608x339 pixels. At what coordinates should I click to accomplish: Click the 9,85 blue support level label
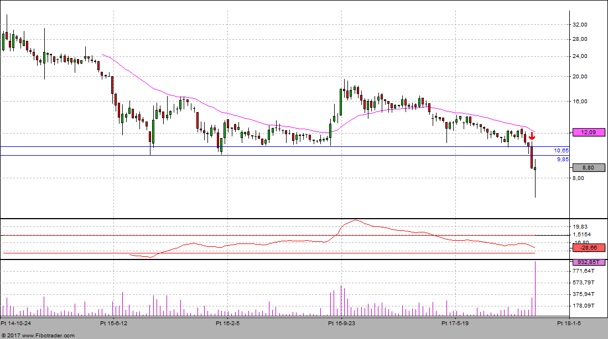563,160
